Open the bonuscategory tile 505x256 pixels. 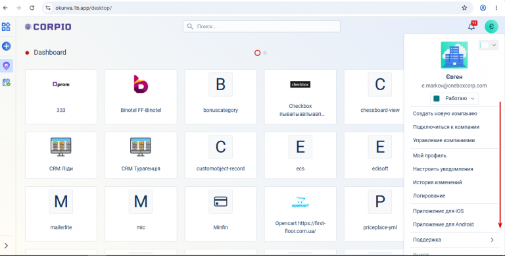tap(221, 97)
